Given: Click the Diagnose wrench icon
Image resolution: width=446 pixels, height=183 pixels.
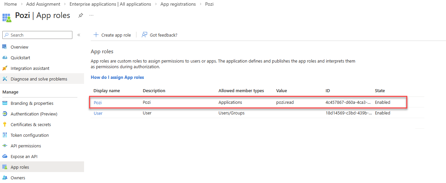Looking at the screenshot, I should coord(5,79).
